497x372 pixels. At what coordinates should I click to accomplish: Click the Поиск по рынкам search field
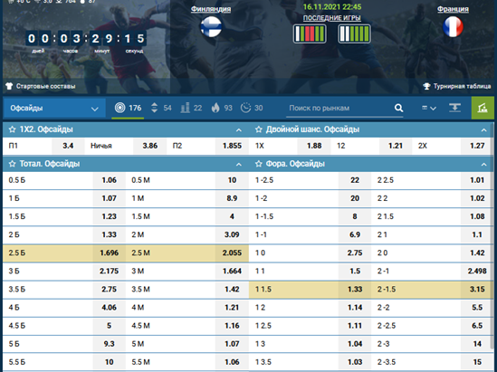coord(339,108)
